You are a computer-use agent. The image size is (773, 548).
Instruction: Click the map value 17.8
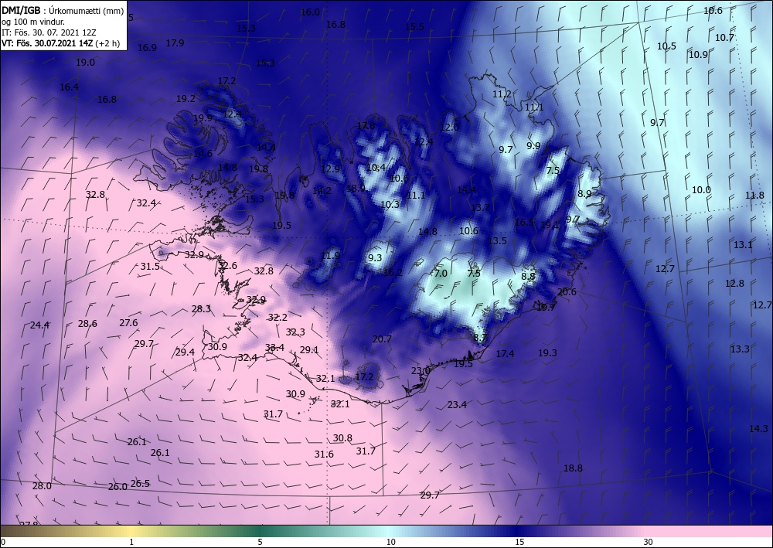pyautogui.click(x=366, y=126)
